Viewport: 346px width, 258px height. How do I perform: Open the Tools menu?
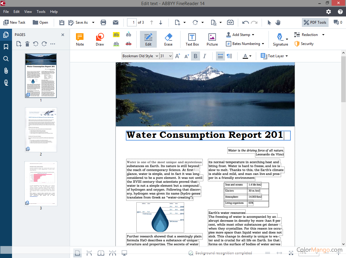pyautogui.click(x=41, y=12)
